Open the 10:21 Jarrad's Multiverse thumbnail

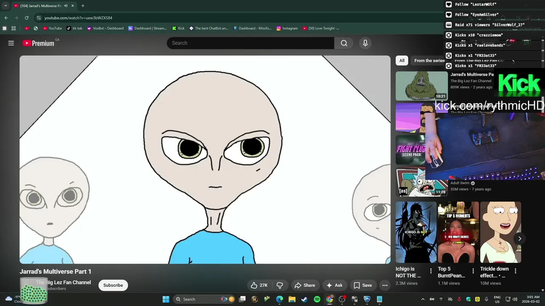pos(422,86)
